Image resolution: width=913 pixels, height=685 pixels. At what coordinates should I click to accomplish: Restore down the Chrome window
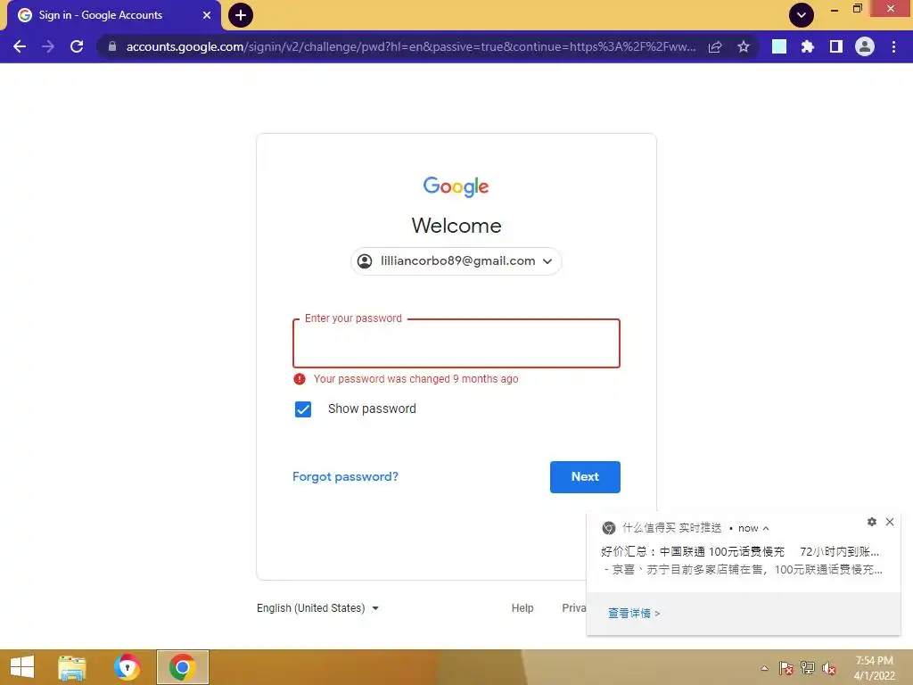[857, 9]
